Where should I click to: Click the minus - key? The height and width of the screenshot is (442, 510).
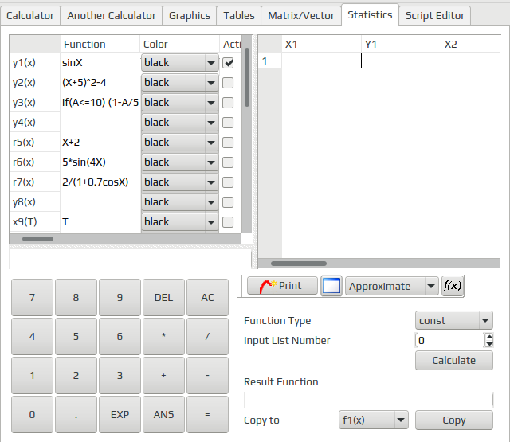[x=207, y=375]
